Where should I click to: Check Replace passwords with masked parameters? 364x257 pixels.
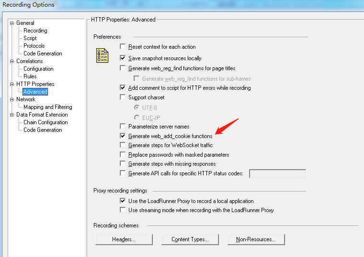[123, 154]
